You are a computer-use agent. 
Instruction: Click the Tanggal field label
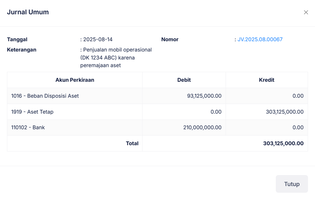click(17, 40)
